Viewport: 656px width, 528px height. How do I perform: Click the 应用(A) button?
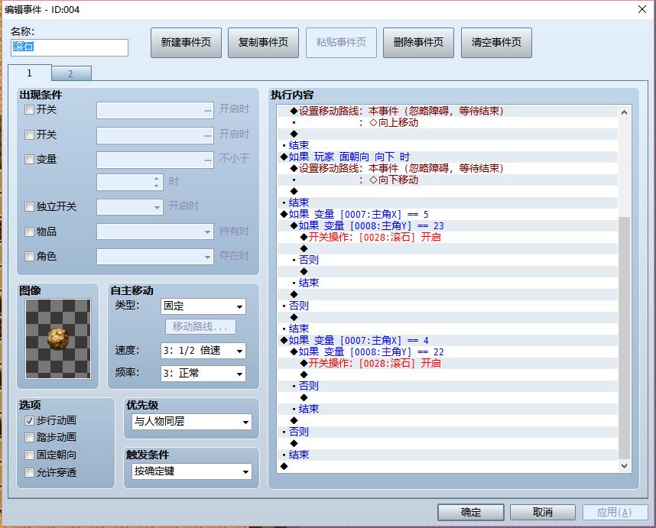coord(615,512)
